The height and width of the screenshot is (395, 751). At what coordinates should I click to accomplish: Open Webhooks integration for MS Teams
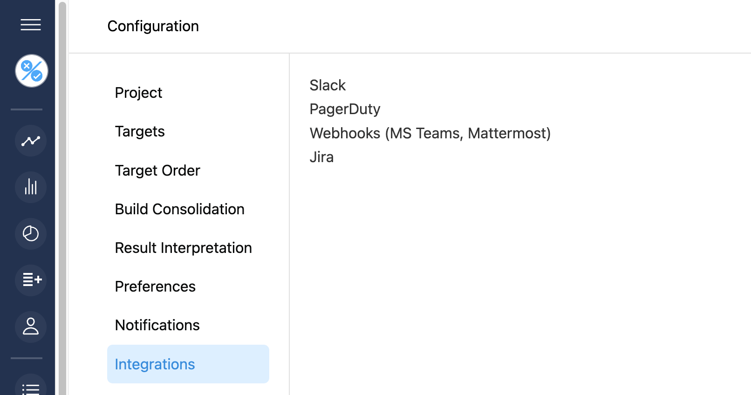point(430,133)
